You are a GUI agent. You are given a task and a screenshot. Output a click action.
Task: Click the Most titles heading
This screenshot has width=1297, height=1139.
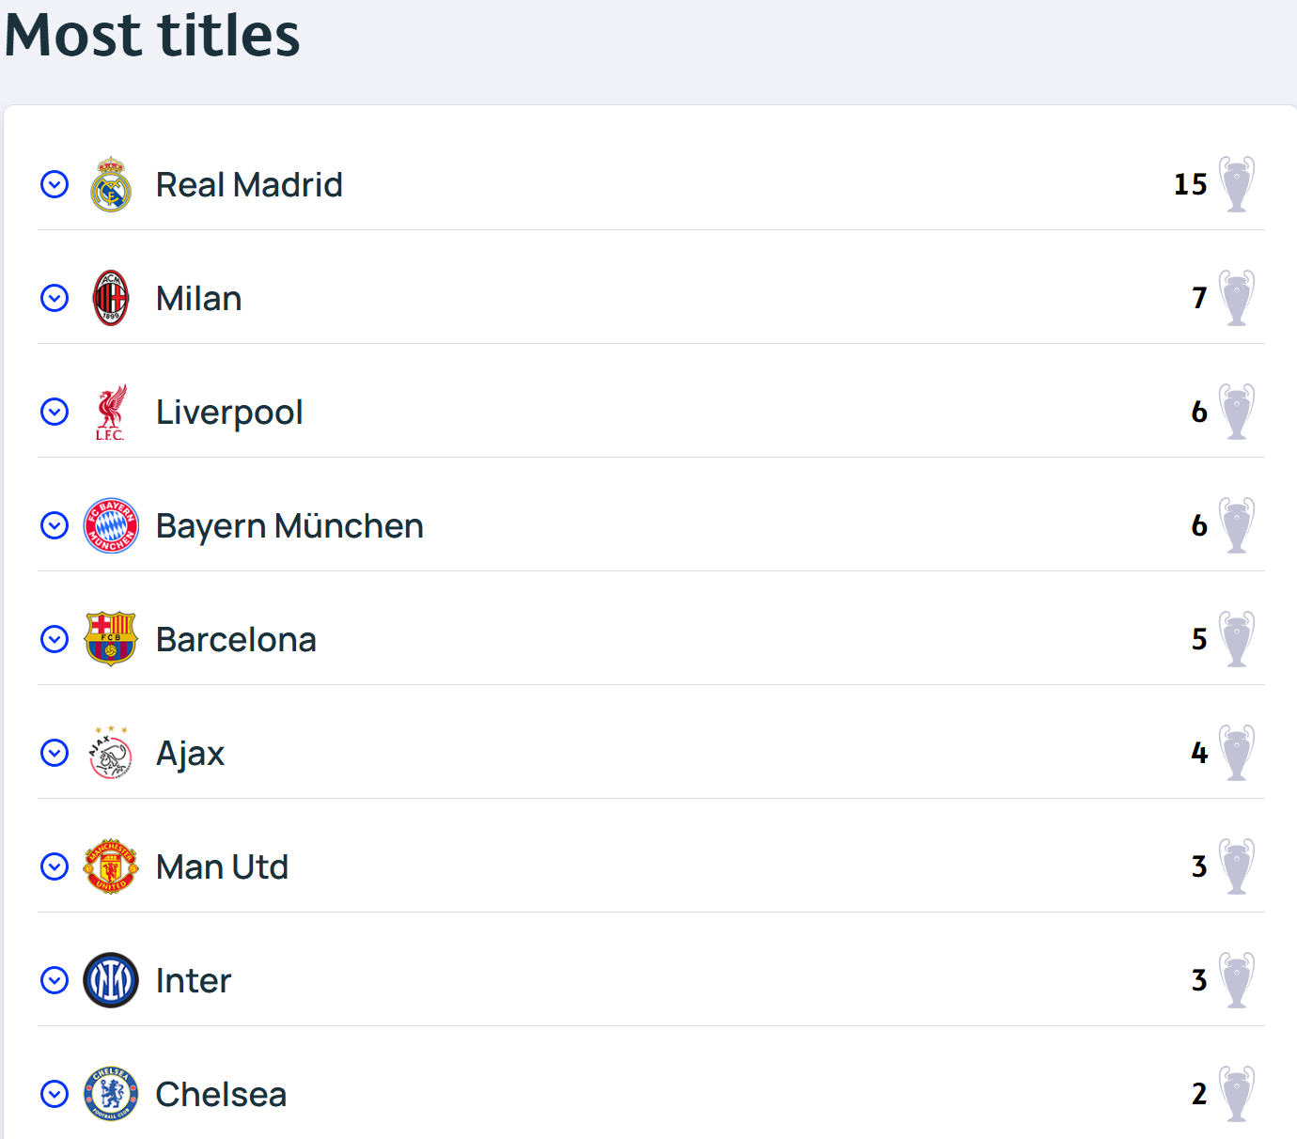pyautogui.click(x=152, y=35)
